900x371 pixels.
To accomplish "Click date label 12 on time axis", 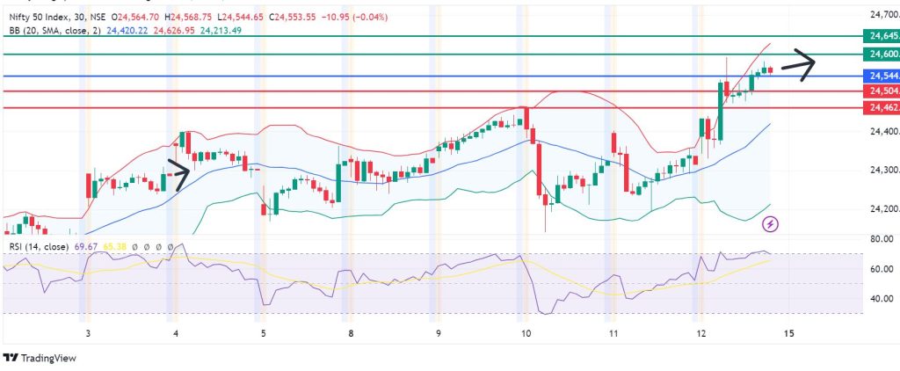I will pos(700,333).
